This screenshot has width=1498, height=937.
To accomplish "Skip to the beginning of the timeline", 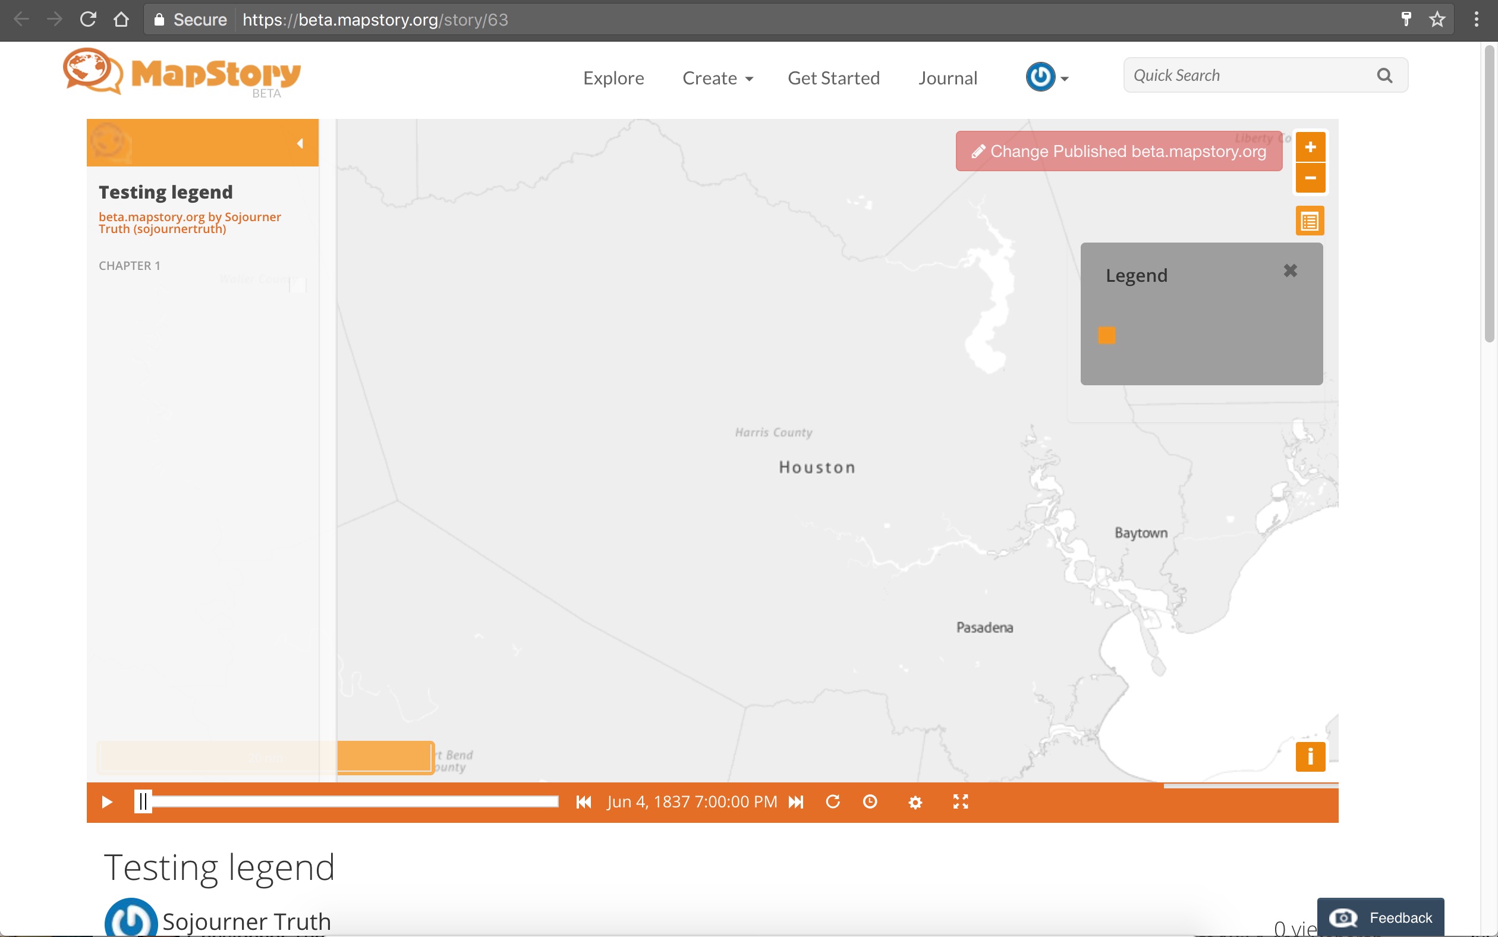I will click(x=583, y=801).
